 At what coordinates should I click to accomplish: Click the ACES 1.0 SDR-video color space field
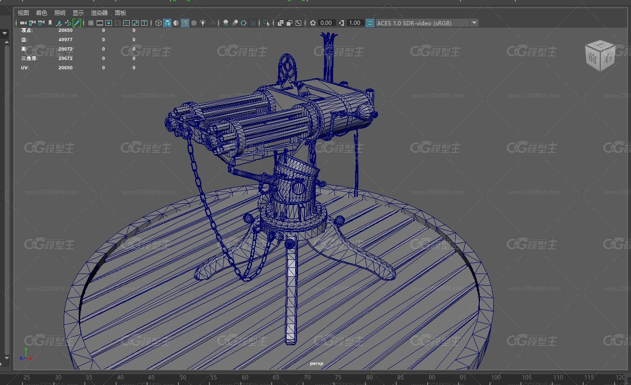point(422,23)
